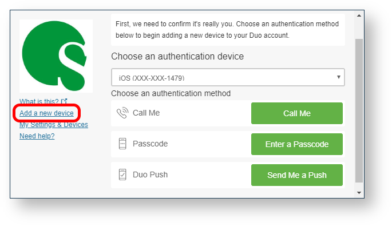Click the Enter a Passcode button

297,144
